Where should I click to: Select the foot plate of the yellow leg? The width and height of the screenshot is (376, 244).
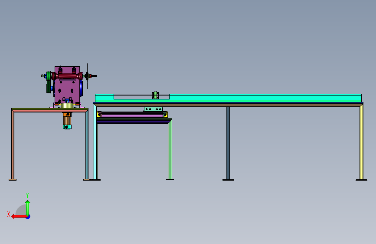[361, 180]
